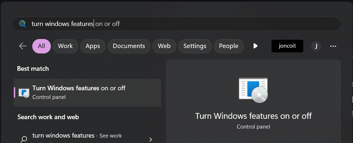353x143 pixels.
Task: Click the joncoit account button
Action: (287, 46)
